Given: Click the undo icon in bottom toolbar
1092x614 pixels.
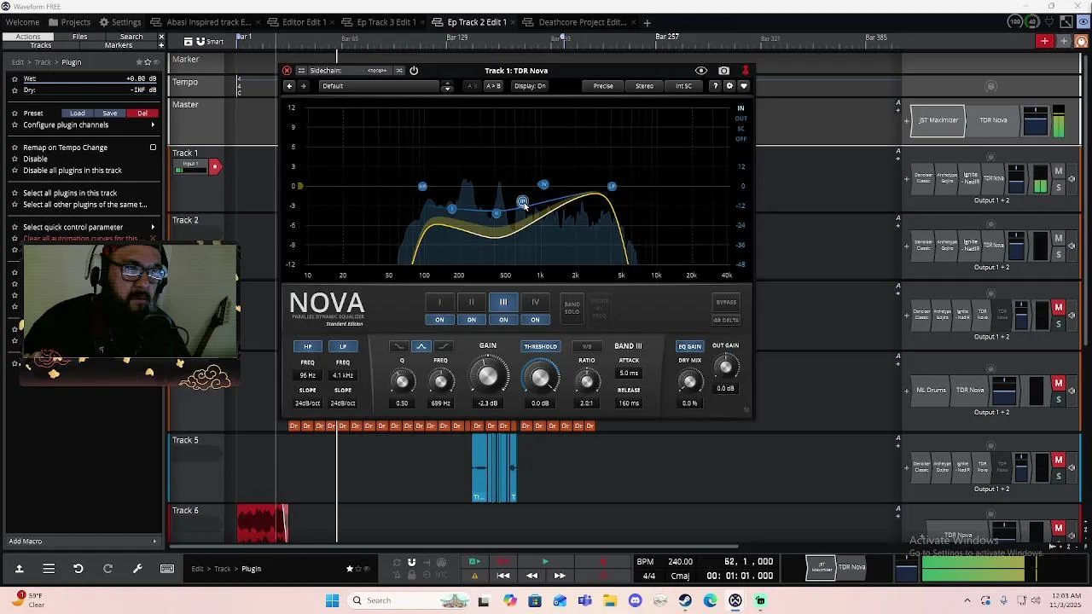Looking at the screenshot, I should [x=78, y=569].
